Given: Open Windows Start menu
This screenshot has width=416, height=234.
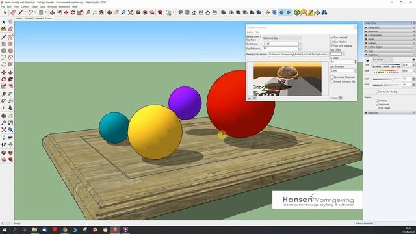Looking at the screenshot, I should [x=5, y=230].
